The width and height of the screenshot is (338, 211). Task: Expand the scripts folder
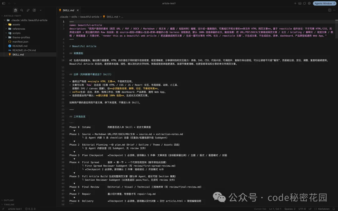[x=6, y=33]
